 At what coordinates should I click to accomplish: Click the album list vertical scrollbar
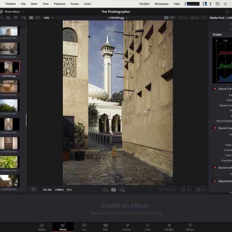click(26, 120)
